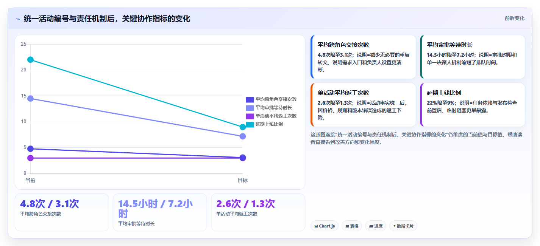Click the 10 y-axis tick label
Viewport: 540px width, 246px height.
(x=23, y=122)
